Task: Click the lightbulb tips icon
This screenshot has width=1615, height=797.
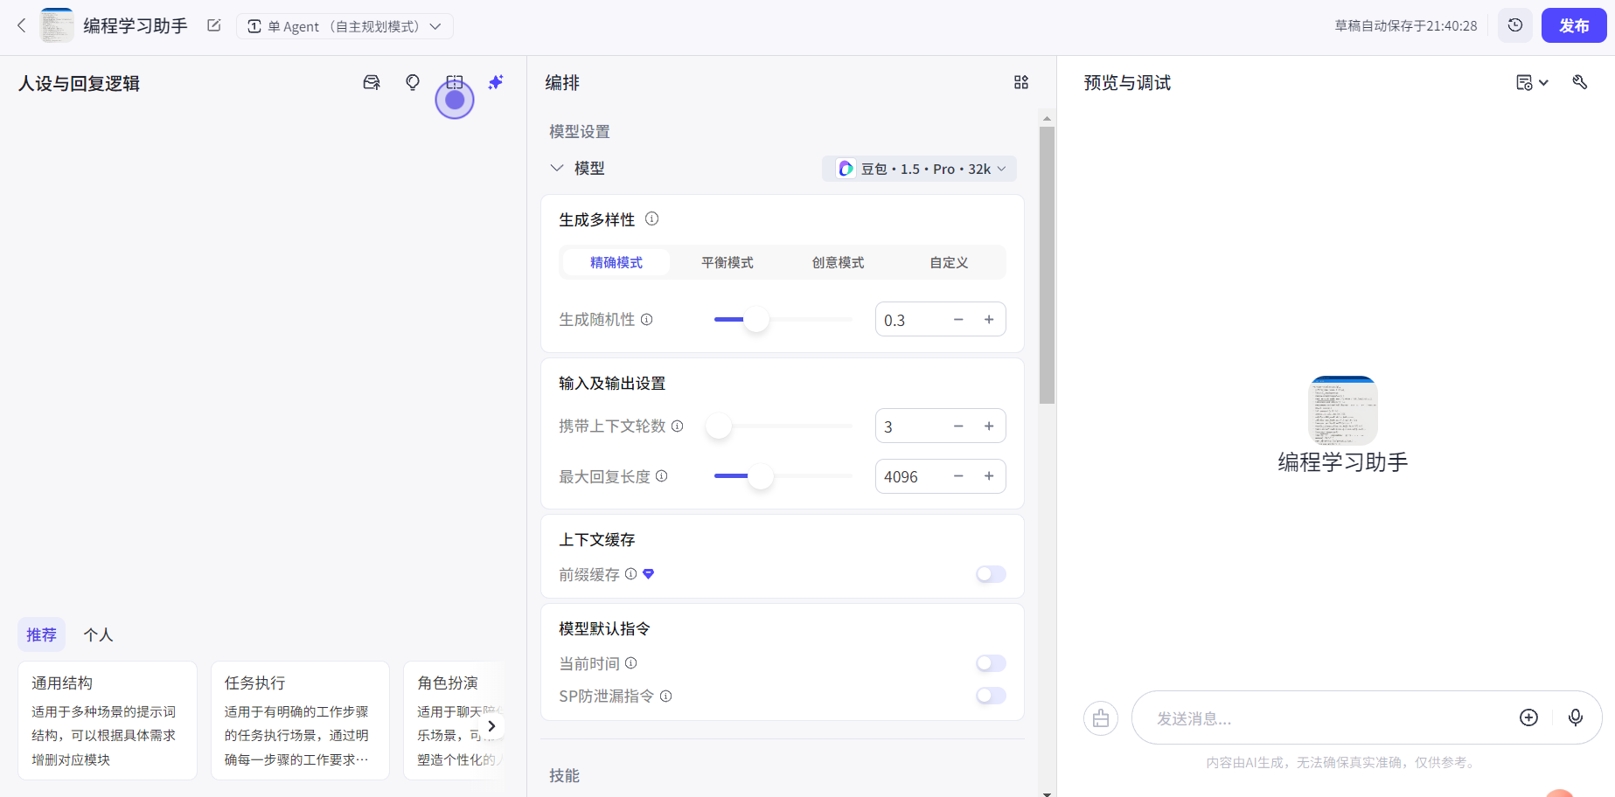Action: [413, 82]
